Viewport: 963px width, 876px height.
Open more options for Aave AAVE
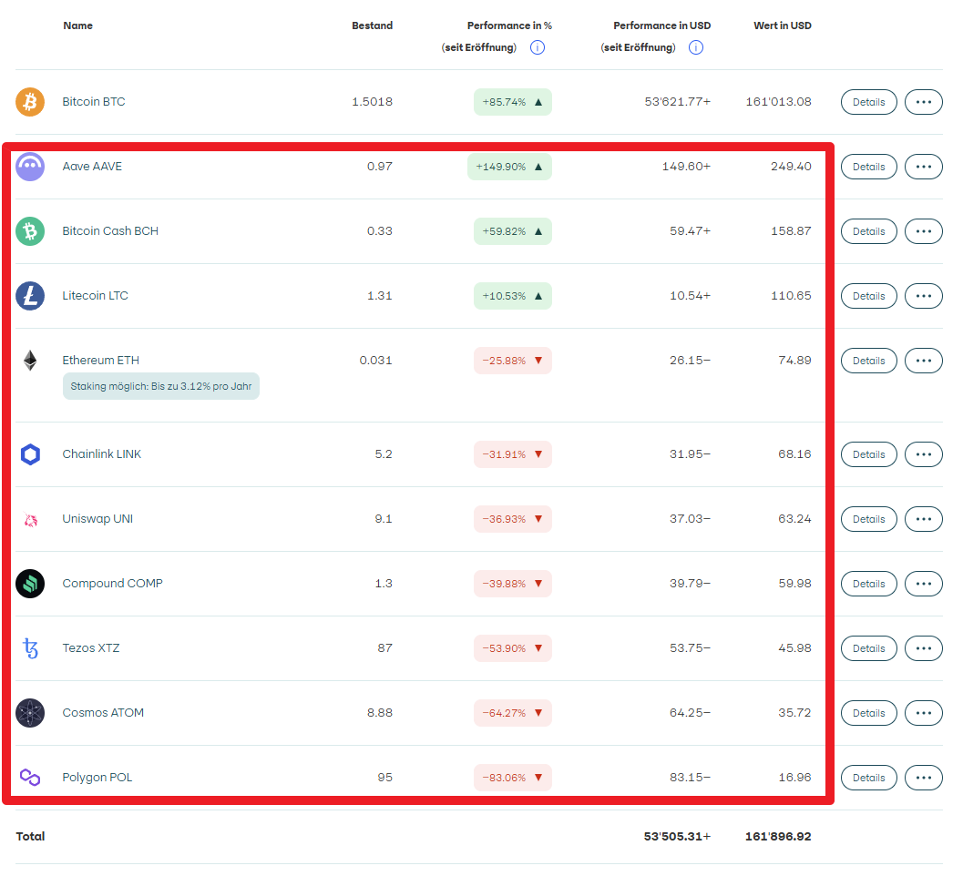(x=924, y=167)
